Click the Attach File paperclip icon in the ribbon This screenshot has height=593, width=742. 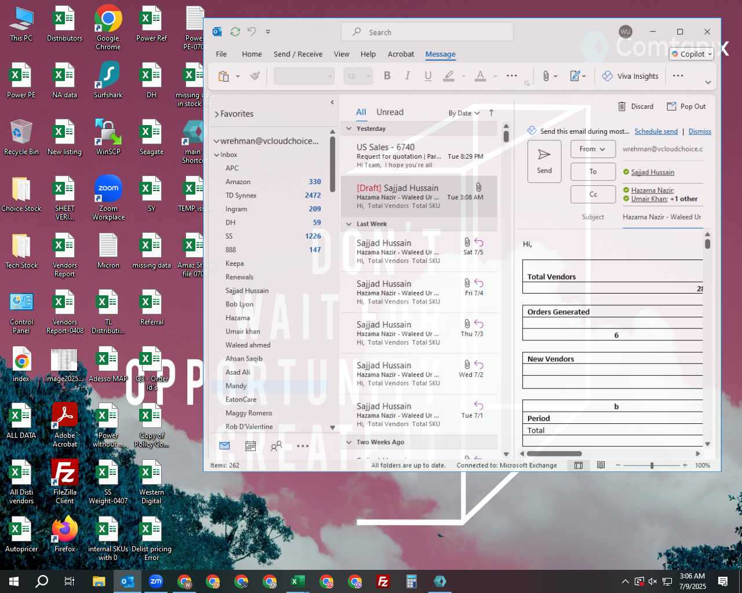tap(545, 76)
